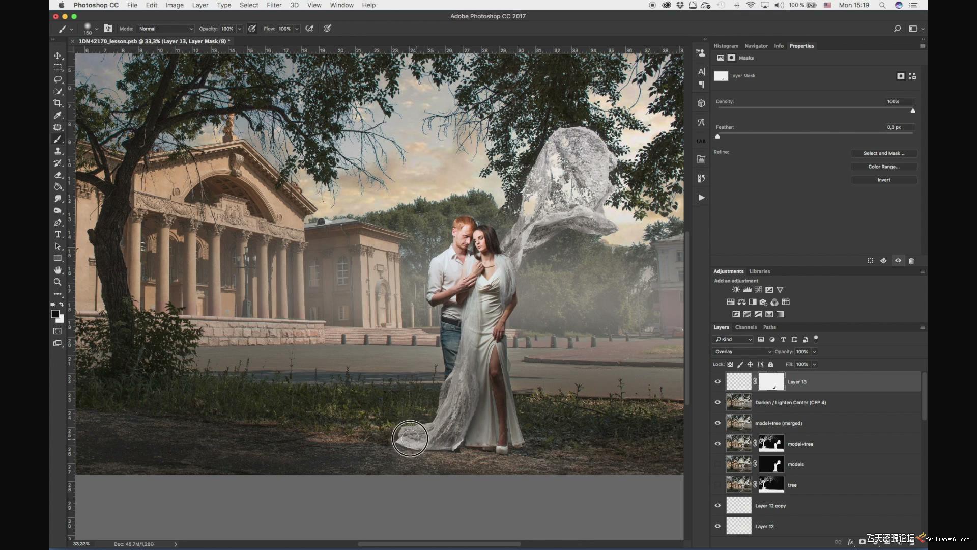Enable airbrush-style build-up icon
This screenshot has width=977, height=550.
(309, 29)
